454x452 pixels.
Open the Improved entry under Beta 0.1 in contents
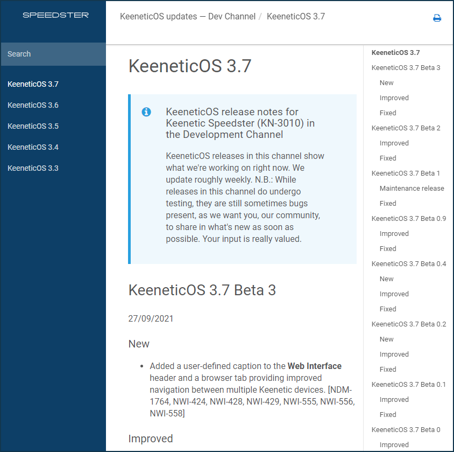pyautogui.click(x=394, y=399)
